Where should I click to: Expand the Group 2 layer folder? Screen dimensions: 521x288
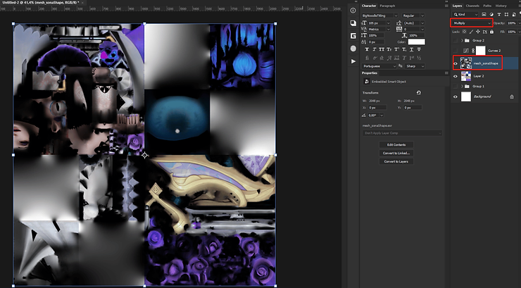[x=462, y=41]
